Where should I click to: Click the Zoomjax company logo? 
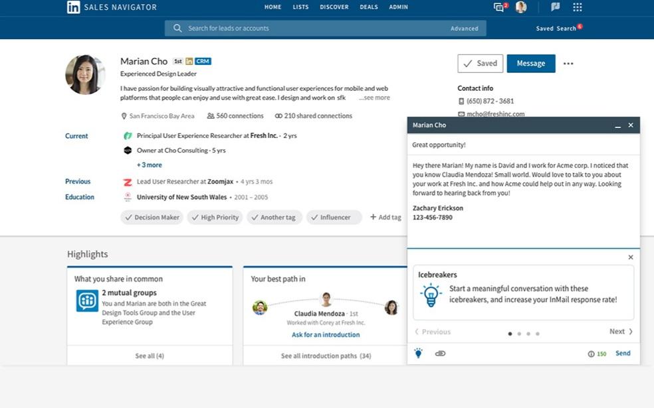[x=128, y=182]
